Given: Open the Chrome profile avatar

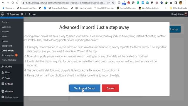Looking at the screenshot, I should click(x=180, y=3).
